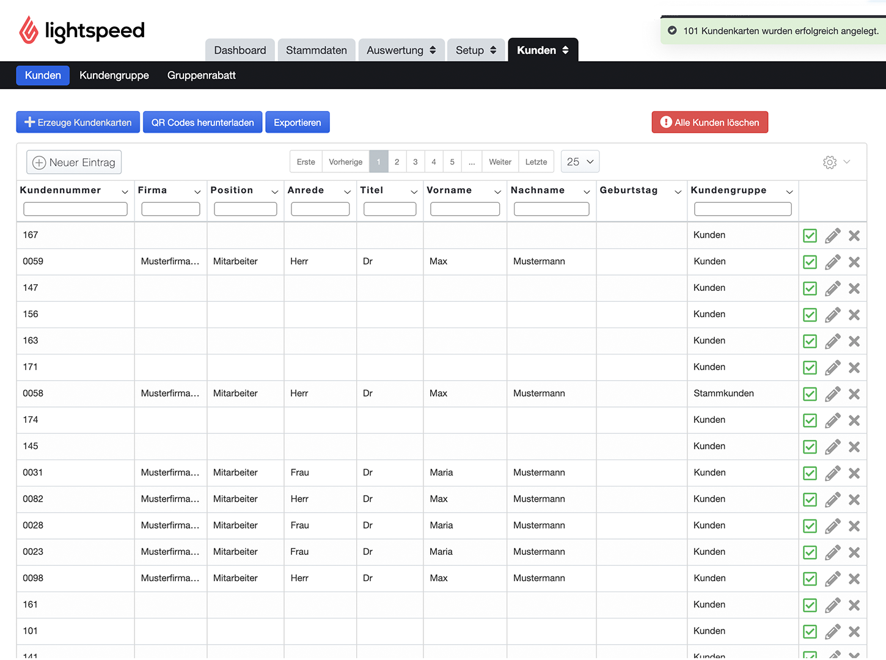Go to last page with Letzte
886x660 pixels.
pyautogui.click(x=536, y=162)
